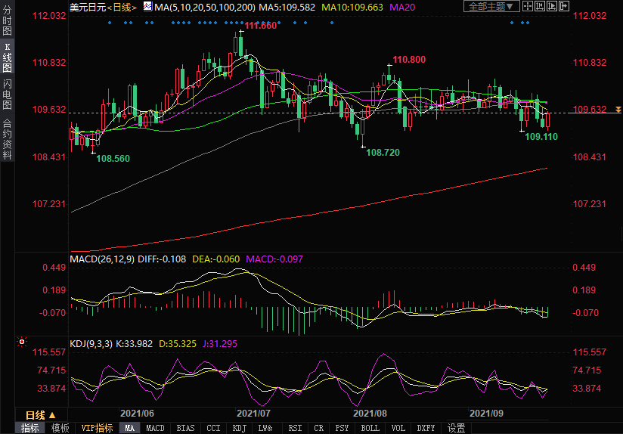The height and width of the screenshot is (434, 623).
Task: Toggle the RSI indicator
Action: pyautogui.click(x=295, y=428)
